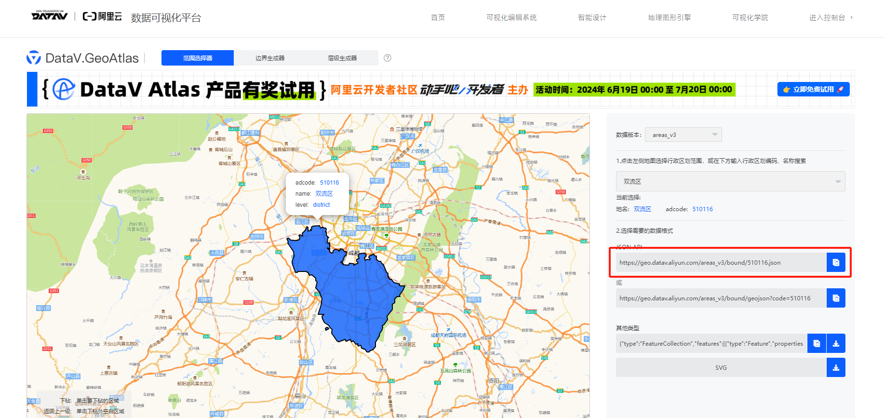This screenshot has height=418, width=884.
Task: Click the FeatureCollection GeoJSON text field
Action: point(711,343)
